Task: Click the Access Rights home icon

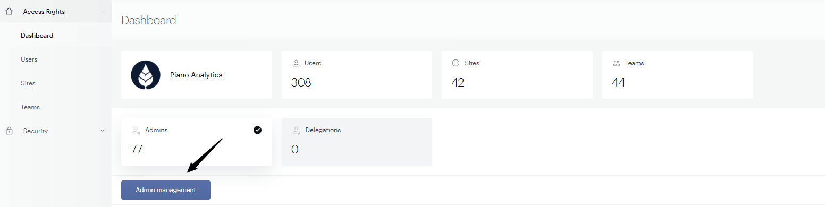Action: (x=9, y=11)
